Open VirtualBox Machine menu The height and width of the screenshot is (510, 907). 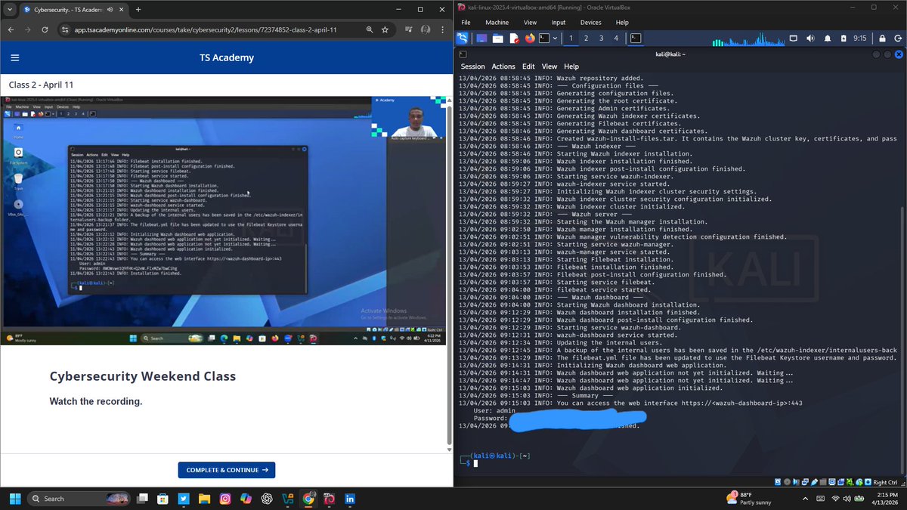(x=497, y=23)
